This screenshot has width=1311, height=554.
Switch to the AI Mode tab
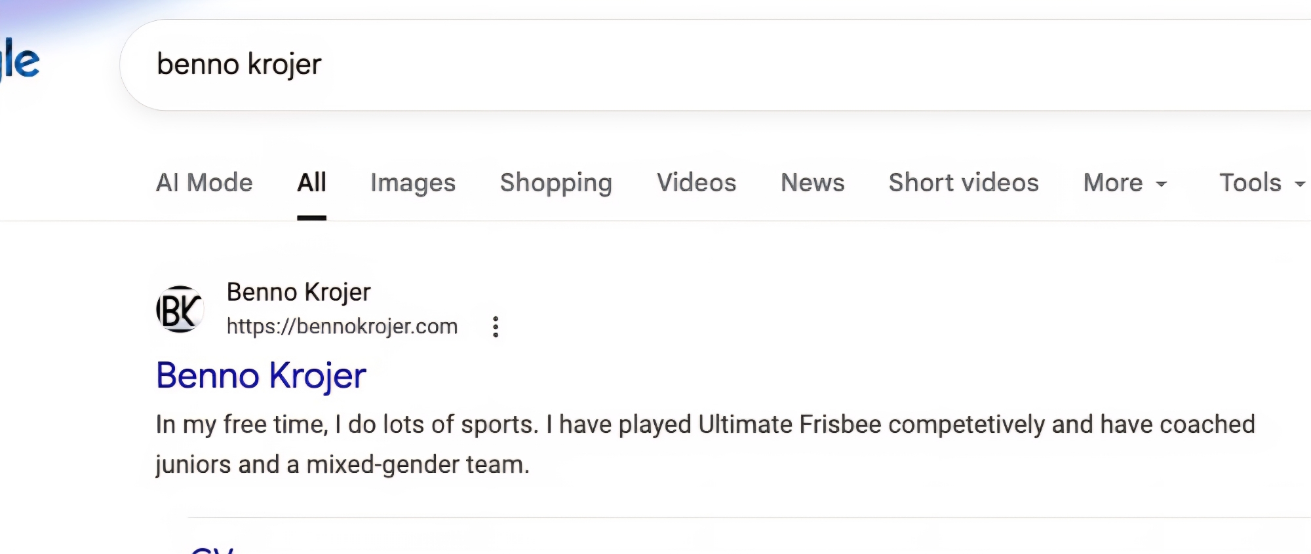204,183
